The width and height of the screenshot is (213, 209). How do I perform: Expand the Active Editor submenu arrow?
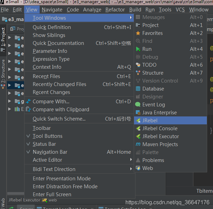tap(131, 160)
